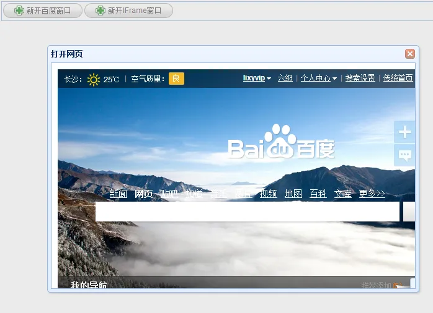
Task: Click the 25℃ temperature text
Action: 111,80
